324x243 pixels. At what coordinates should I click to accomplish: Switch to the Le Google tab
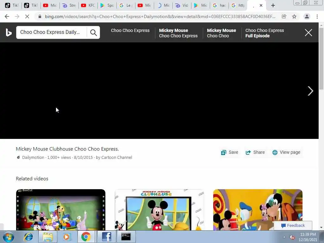click(x=126, y=5)
